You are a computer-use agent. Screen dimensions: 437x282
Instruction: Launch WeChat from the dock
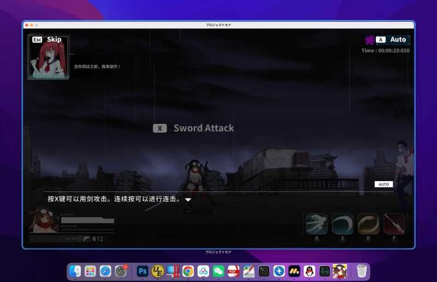(218, 271)
